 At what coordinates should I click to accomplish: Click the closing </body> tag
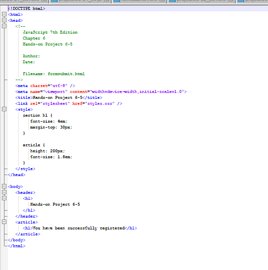pyautogui.click(x=16, y=240)
